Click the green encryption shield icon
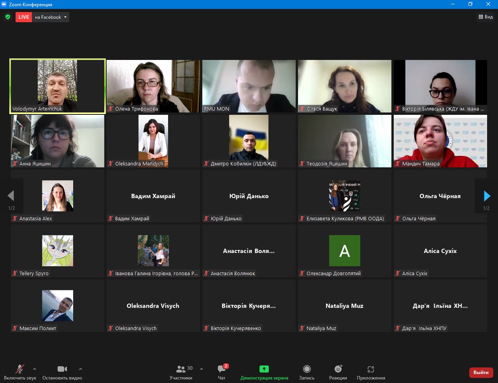Viewport: 498px width, 383px height. [x=8, y=17]
